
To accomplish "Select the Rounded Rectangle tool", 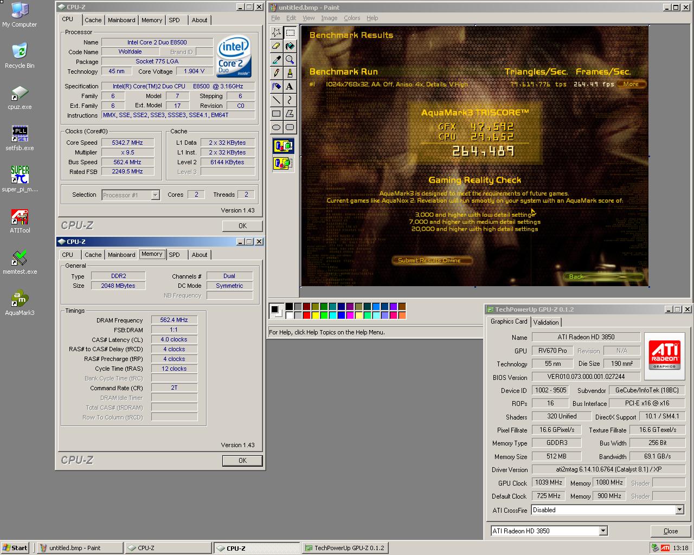I will click(x=290, y=127).
